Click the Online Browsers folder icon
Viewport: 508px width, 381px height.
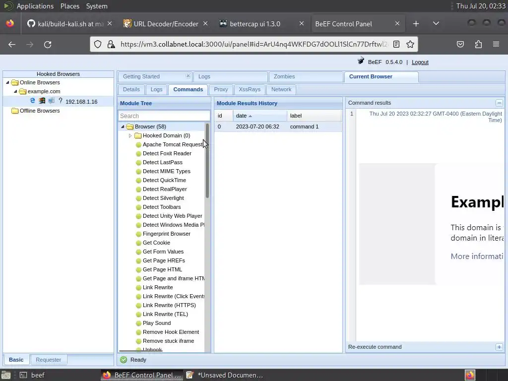(x=15, y=82)
